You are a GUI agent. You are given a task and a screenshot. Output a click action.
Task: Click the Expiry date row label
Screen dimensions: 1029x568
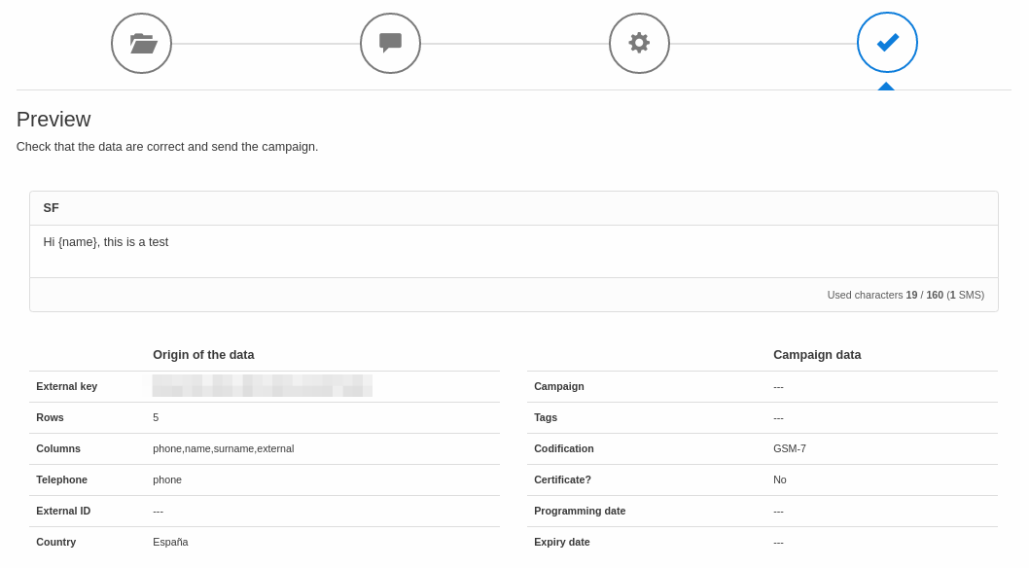coord(562,542)
